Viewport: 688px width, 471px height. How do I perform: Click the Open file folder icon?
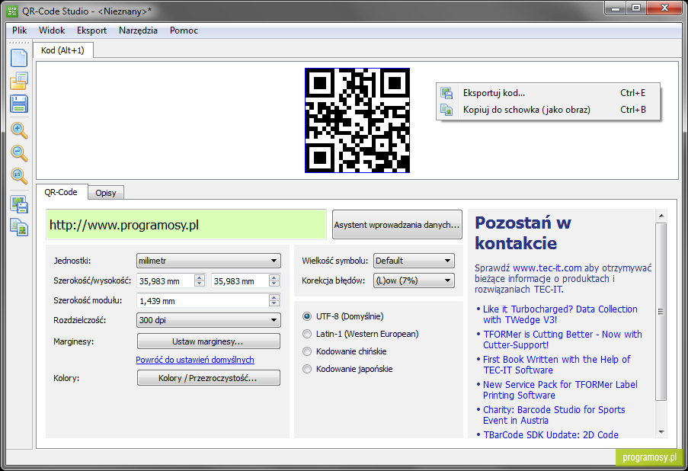[x=19, y=81]
